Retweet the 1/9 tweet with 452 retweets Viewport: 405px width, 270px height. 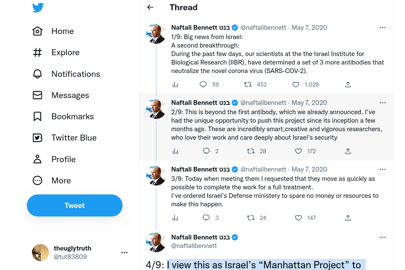click(248, 84)
